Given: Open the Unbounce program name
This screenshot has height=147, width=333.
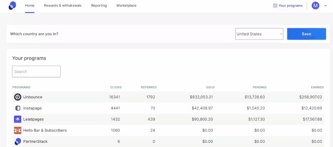Looking at the screenshot, I should pos(33,97).
